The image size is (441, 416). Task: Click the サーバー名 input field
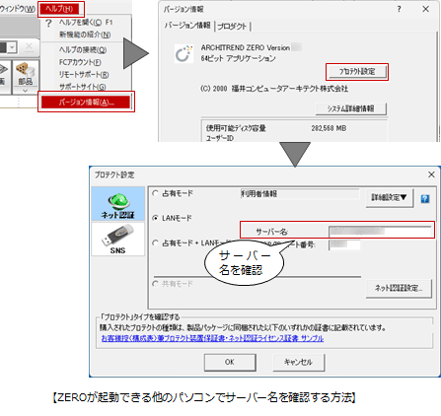click(380, 232)
